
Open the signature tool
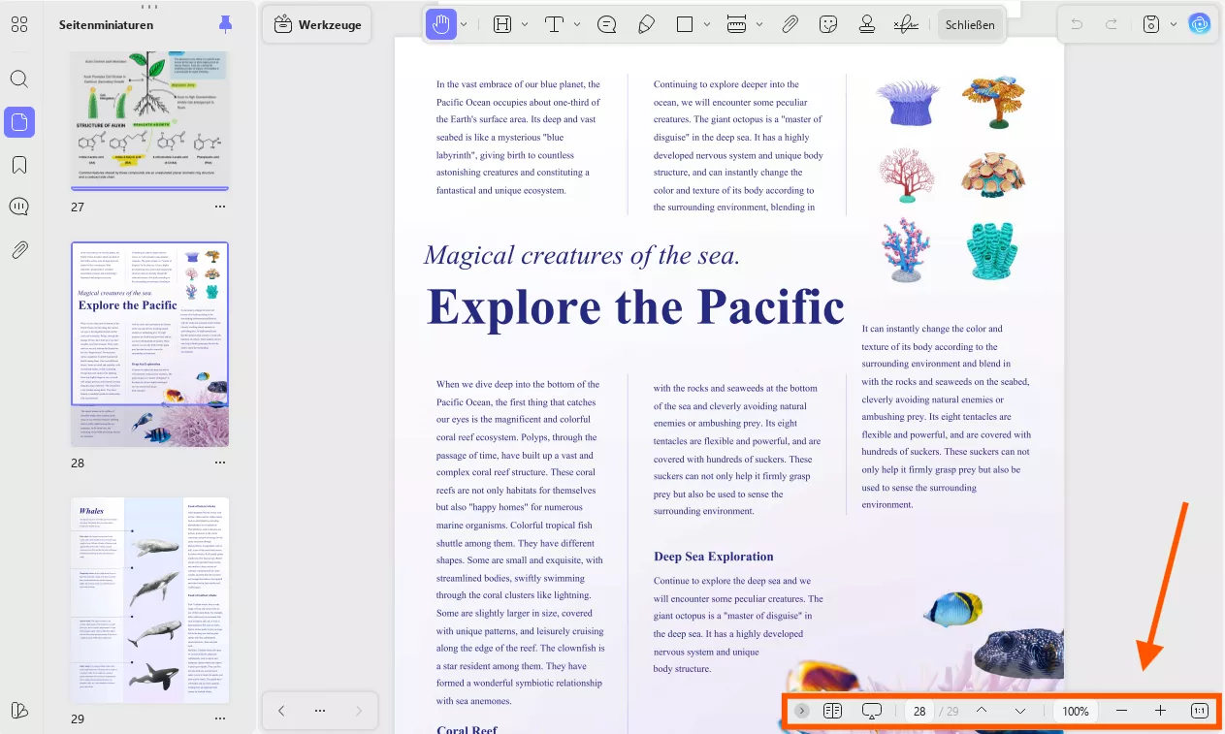coord(906,24)
